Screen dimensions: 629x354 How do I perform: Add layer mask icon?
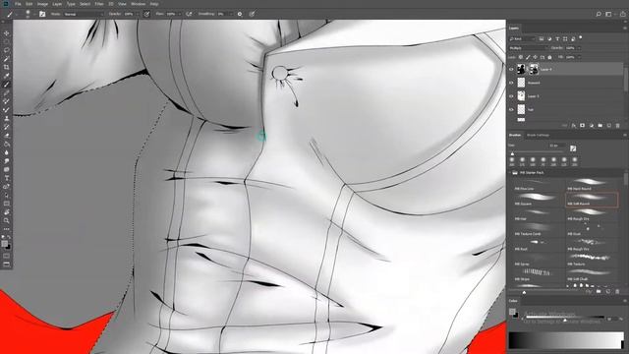coord(583,126)
